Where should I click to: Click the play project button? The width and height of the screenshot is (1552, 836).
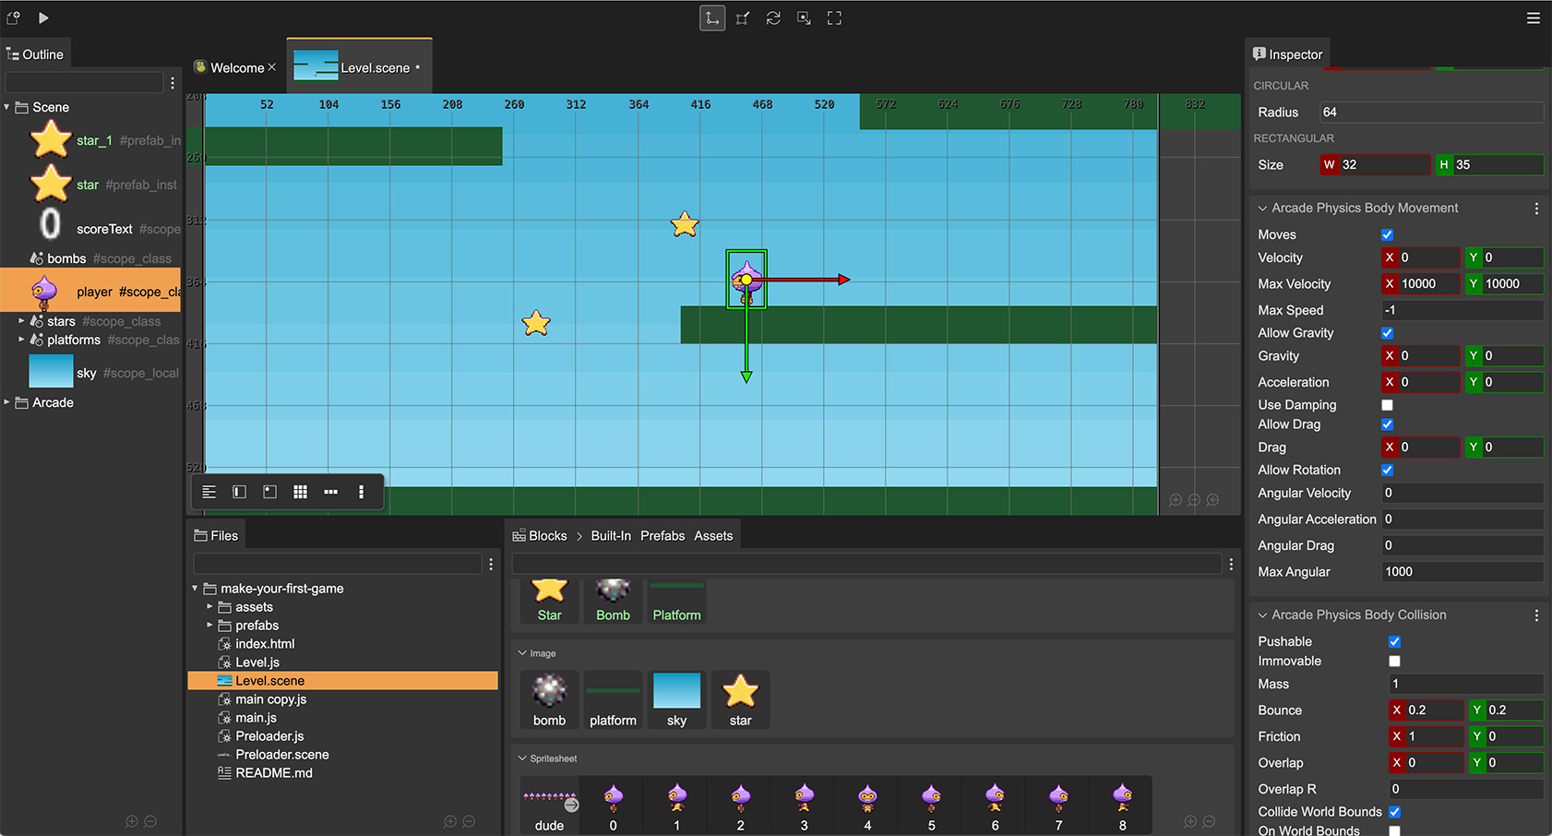tap(43, 18)
